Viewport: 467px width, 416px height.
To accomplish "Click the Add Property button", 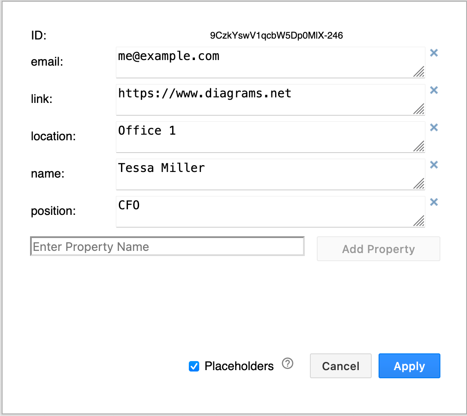I will 378,249.
